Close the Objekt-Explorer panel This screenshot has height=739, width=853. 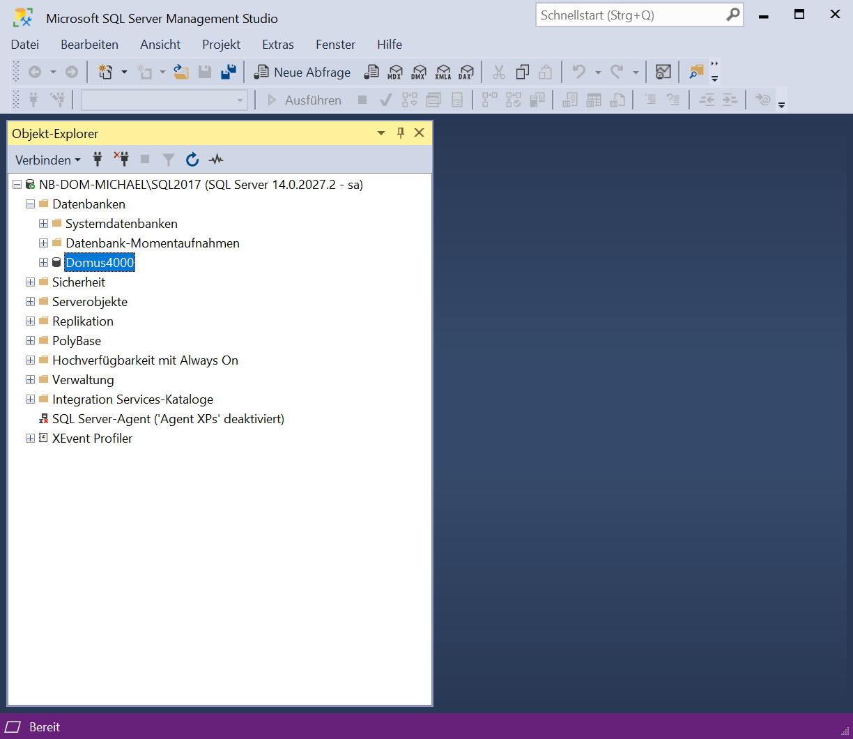[x=420, y=133]
